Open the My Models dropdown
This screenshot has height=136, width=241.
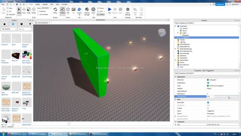tap(9, 29)
